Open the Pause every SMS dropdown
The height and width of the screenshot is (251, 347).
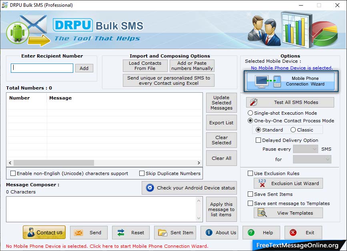pos(305,149)
